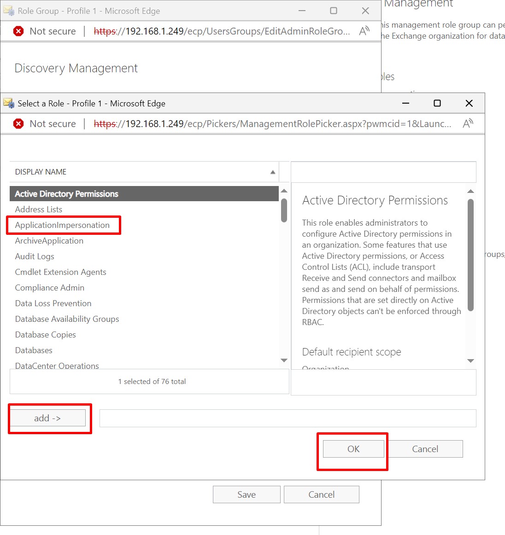Click the Select a Role window address URL
Screen dimensions: 505x535
[x=272, y=123]
